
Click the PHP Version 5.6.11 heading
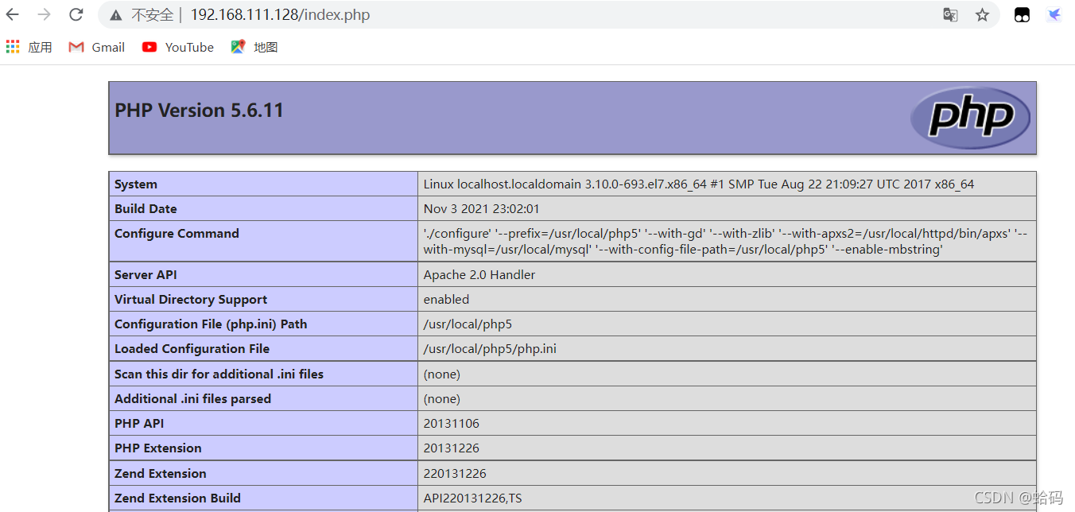pos(199,111)
